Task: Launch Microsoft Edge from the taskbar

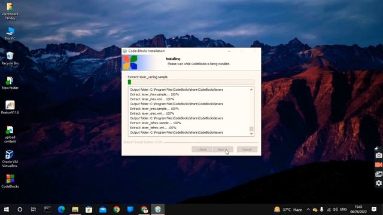Action: coord(61,210)
